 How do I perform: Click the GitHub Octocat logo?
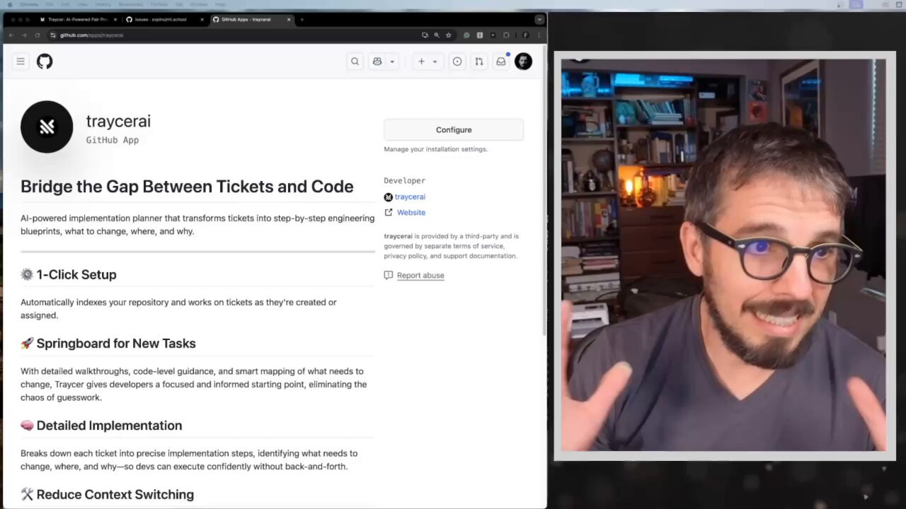point(45,62)
